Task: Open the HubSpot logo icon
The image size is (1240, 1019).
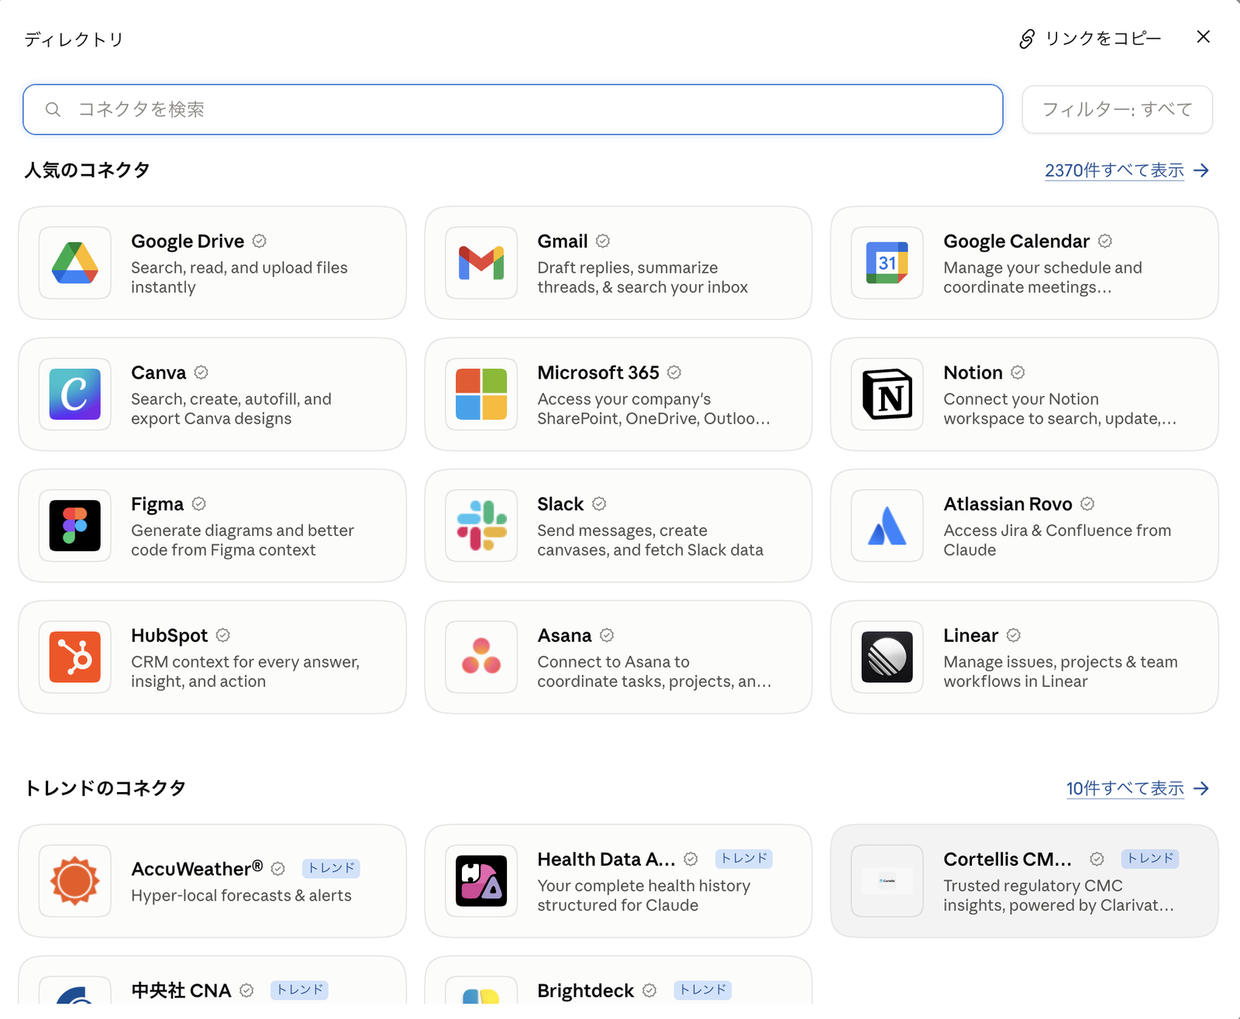Action: 75,657
